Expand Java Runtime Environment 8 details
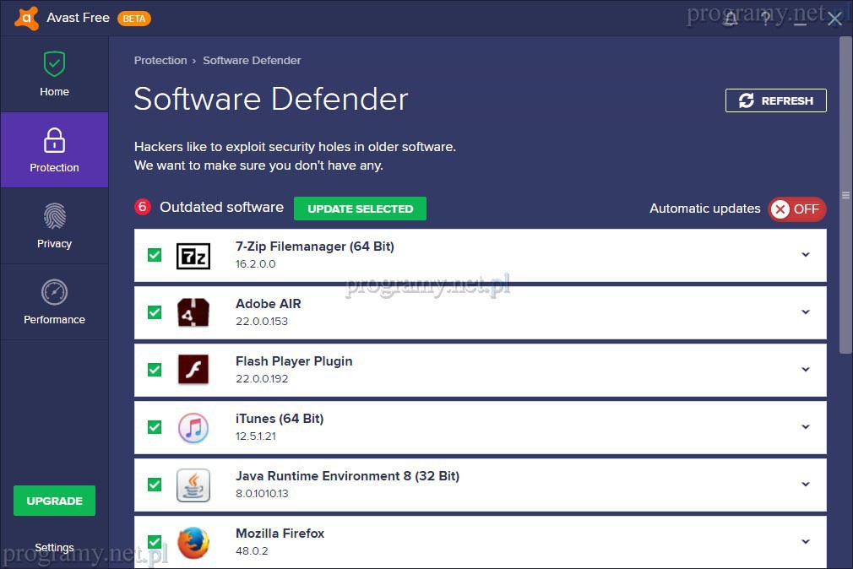The width and height of the screenshot is (853, 569). pyautogui.click(x=805, y=485)
